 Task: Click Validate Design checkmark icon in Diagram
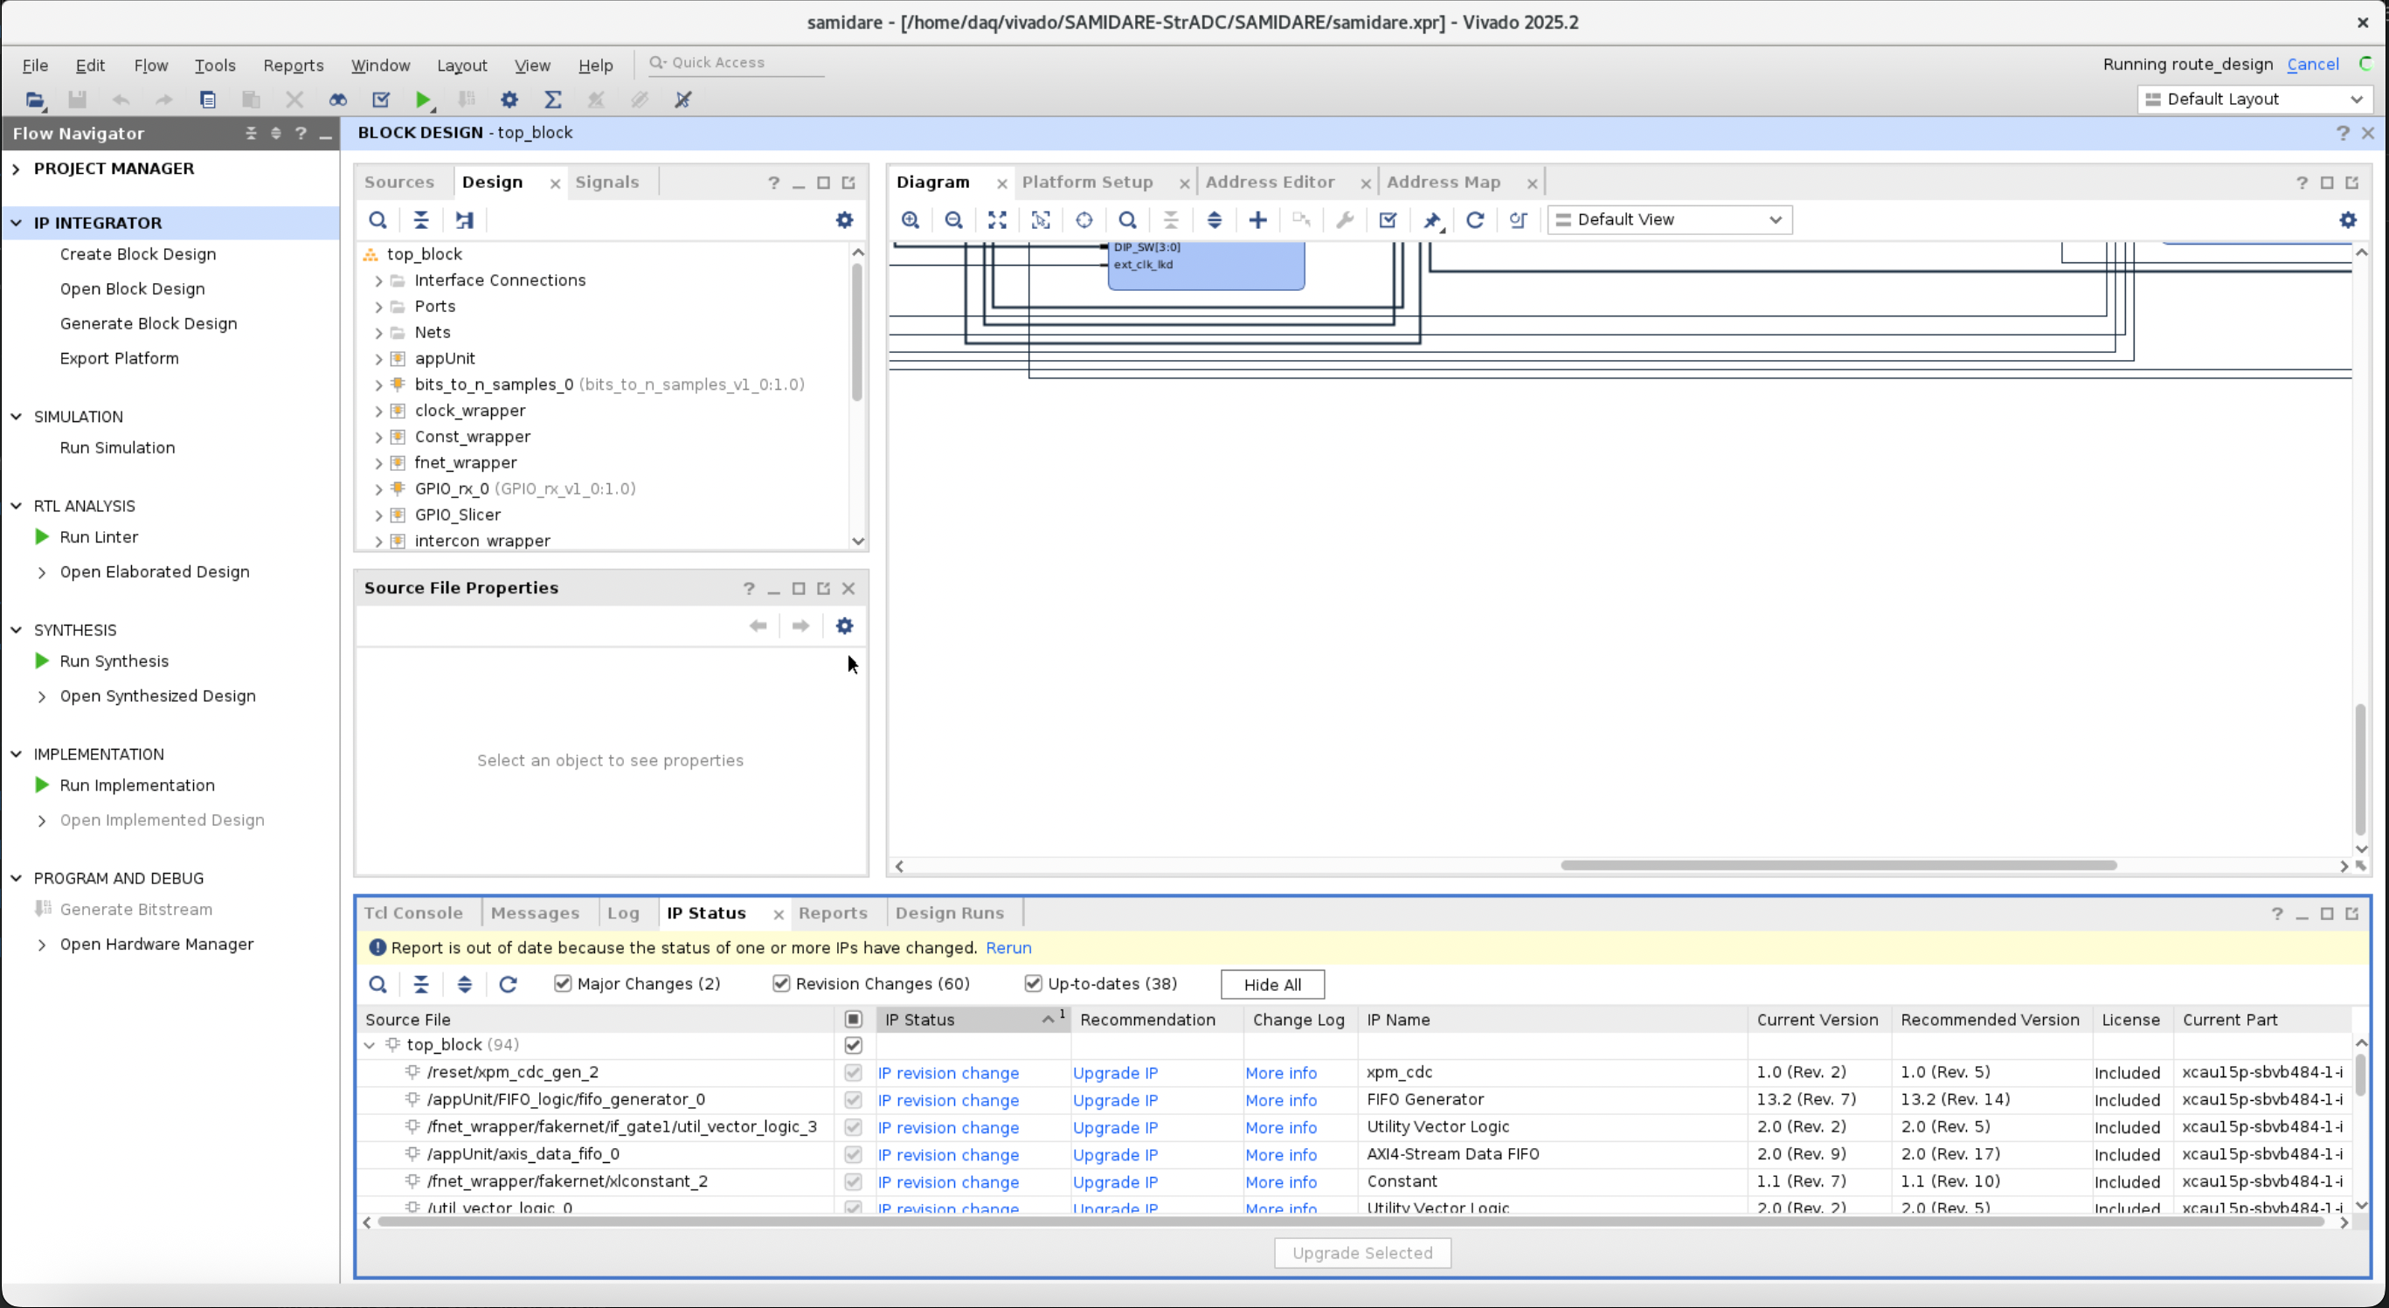pyautogui.click(x=1388, y=220)
